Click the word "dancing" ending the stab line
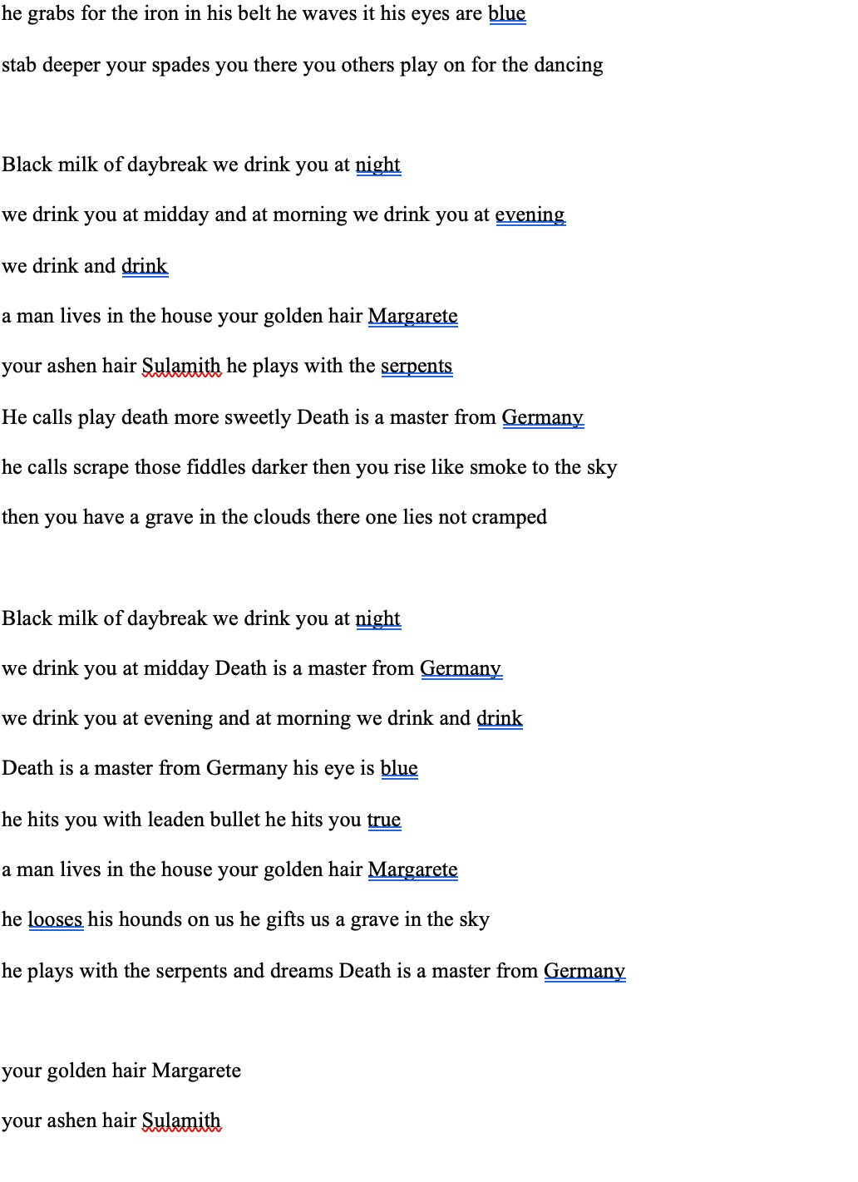The height and width of the screenshot is (1182, 858). coord(569,66)
